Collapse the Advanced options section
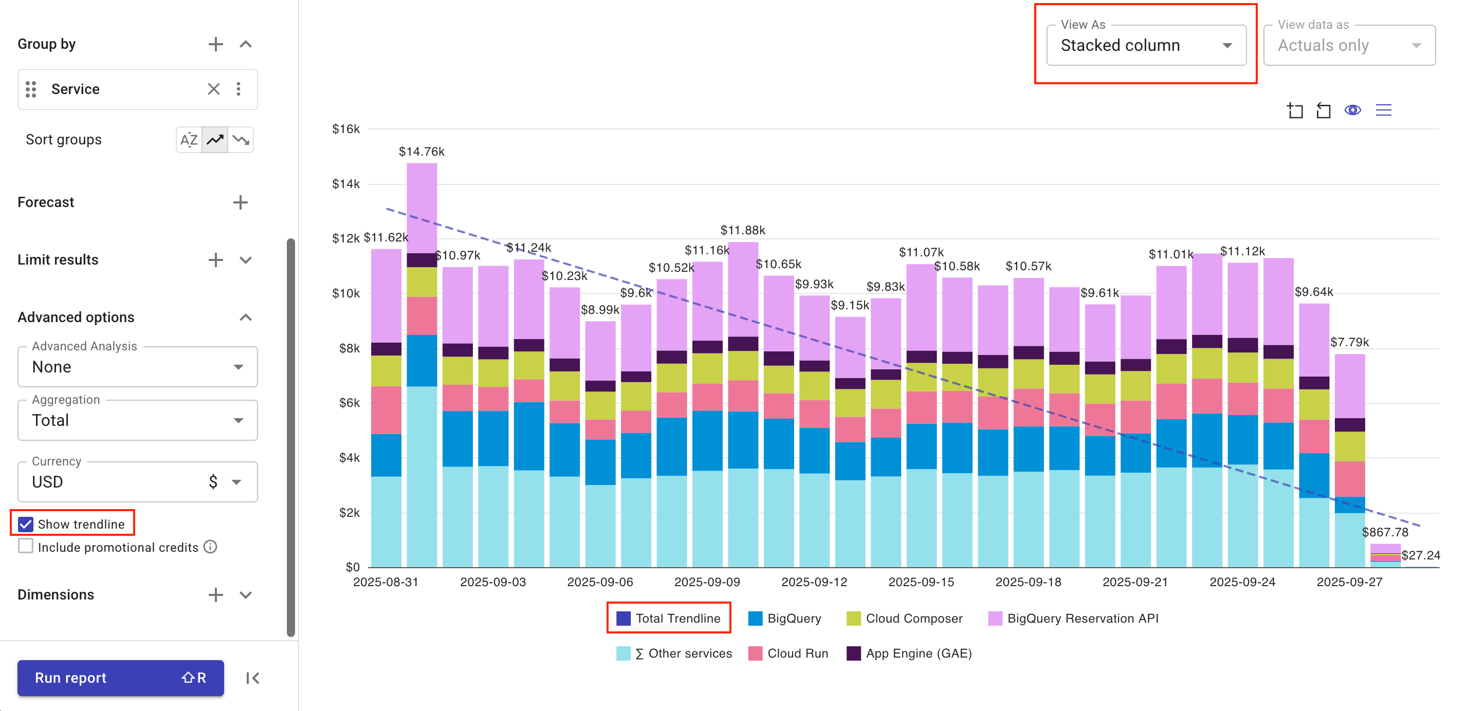1467x711 pixels. (246, 317)
